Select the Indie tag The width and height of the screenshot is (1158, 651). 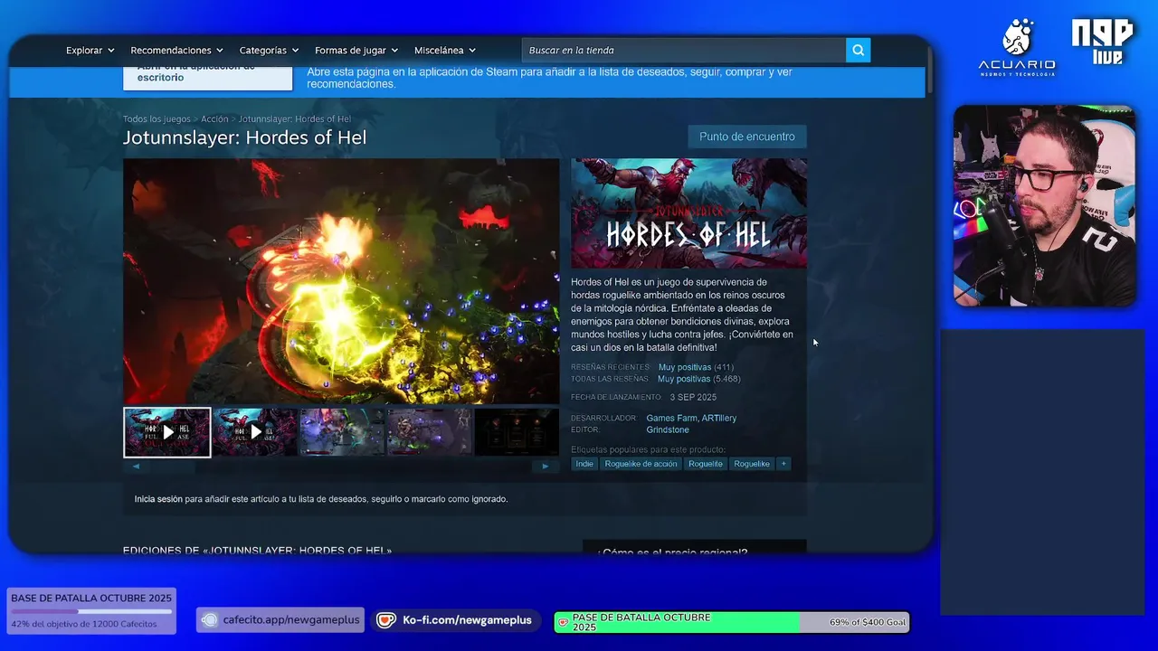pyautogui.click(x=584, y=464)
